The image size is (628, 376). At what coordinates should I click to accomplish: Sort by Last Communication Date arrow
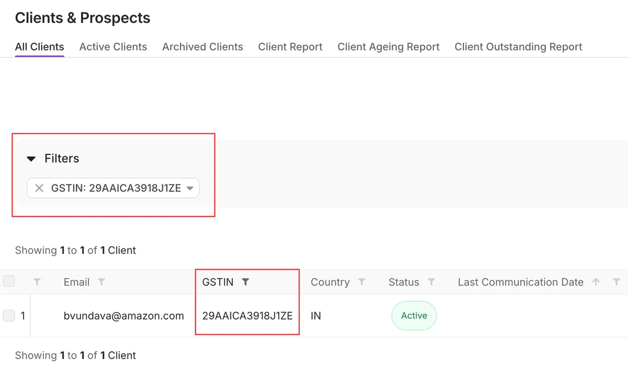click(596, 282)
